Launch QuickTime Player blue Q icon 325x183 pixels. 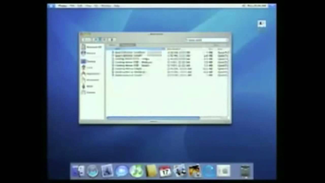point(209,171)
